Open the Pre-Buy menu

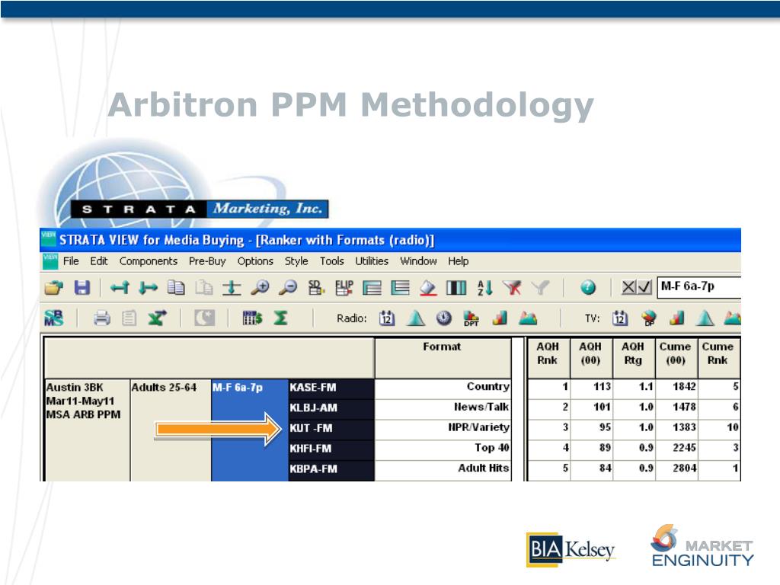point(207,262)
